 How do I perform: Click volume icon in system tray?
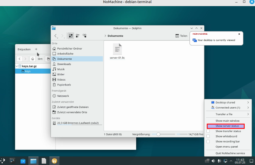pyautogui.click(x=213, y=161)
